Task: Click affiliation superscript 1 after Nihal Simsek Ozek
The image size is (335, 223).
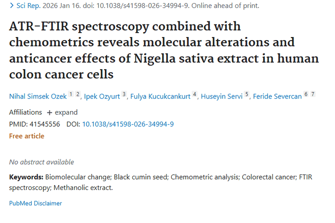Action: click(x=71, y=95)
